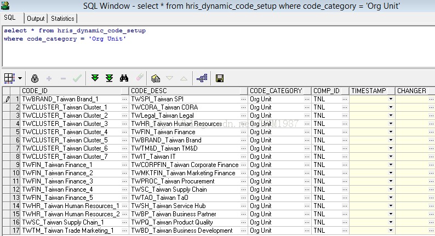Click the CODE_CATEGORY column header

coord(279,91)
